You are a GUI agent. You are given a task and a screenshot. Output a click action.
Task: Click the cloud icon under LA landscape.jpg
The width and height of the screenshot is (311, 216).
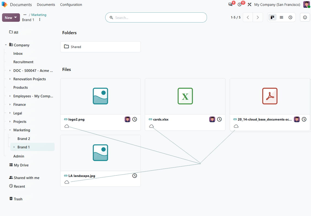(67, 182)
